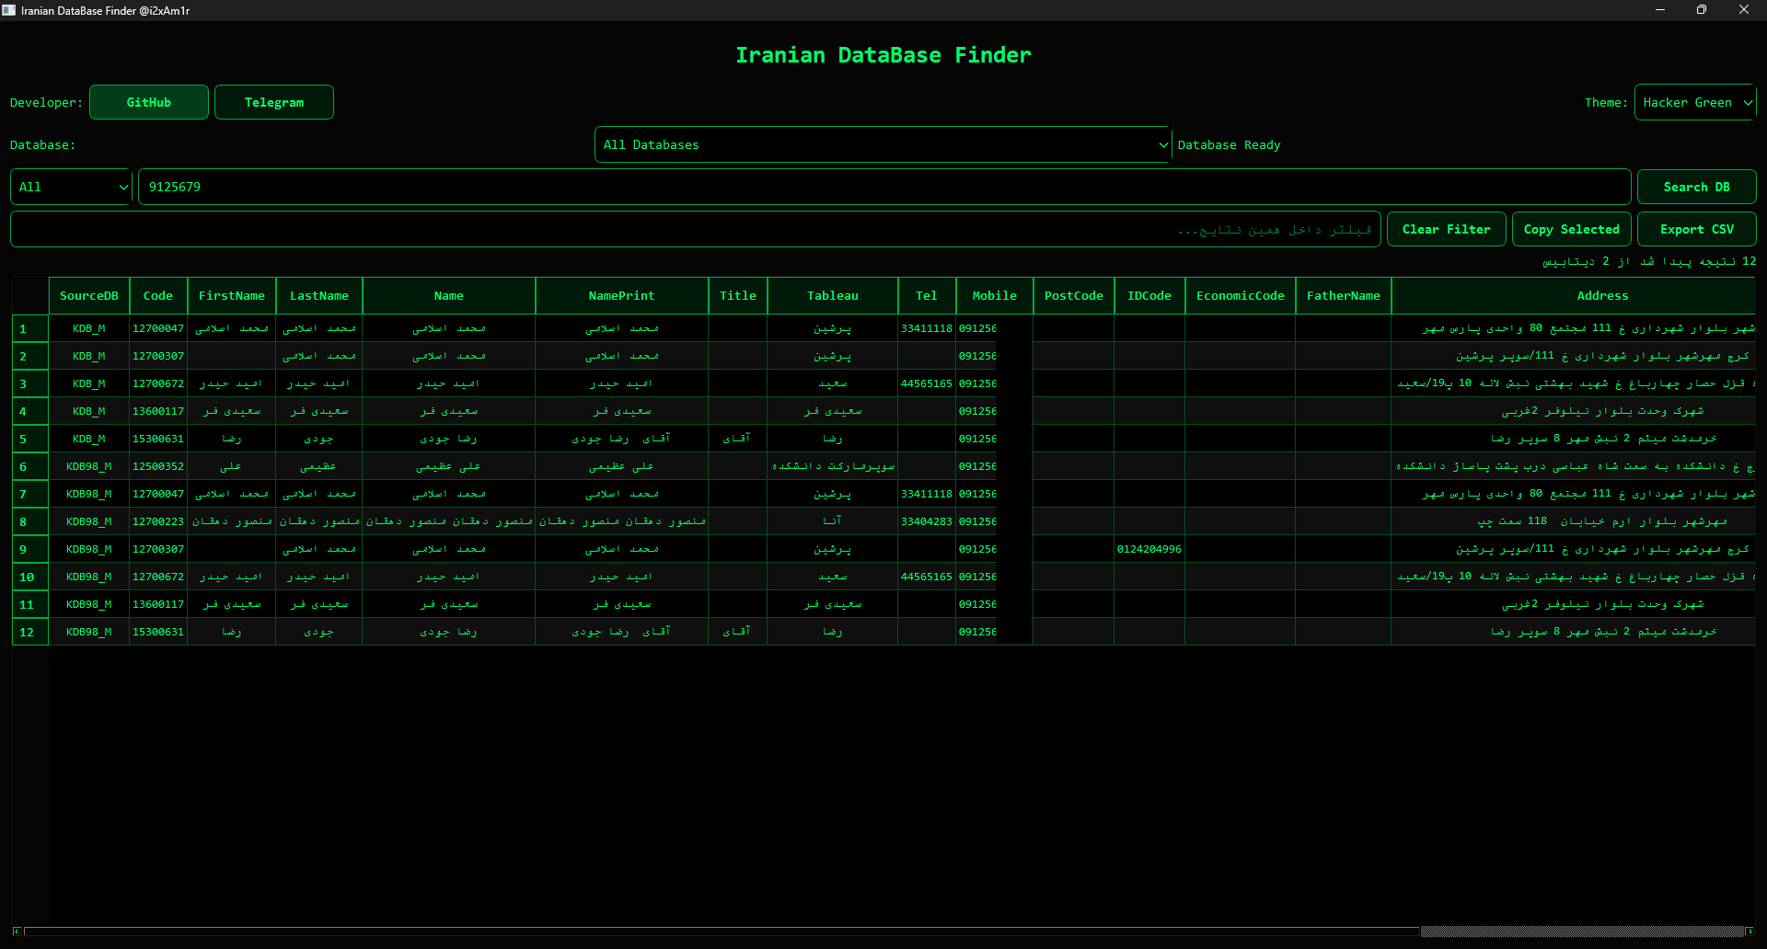This screenshot has height=949, width=1767.
Task: Click code cell 13600117 in row 4
Action: coord(158,411)
